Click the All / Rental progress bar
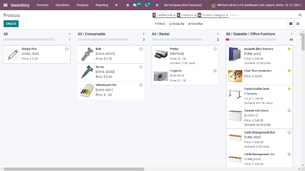Screen dimensions: 305x171 (x=177, y=39)
